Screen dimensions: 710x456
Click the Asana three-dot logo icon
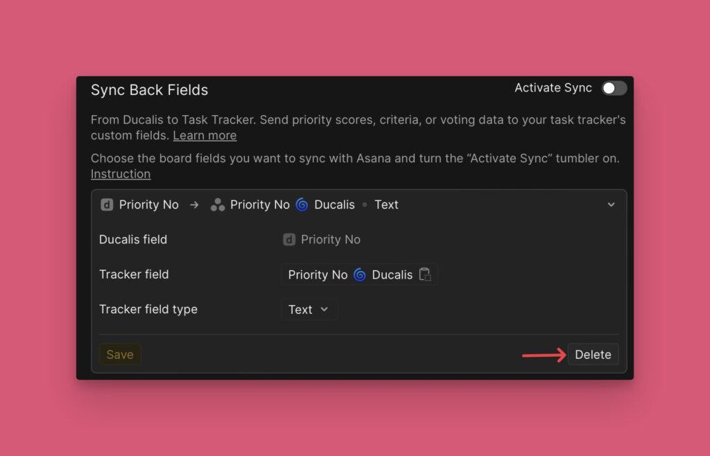(x=218, y=204)
